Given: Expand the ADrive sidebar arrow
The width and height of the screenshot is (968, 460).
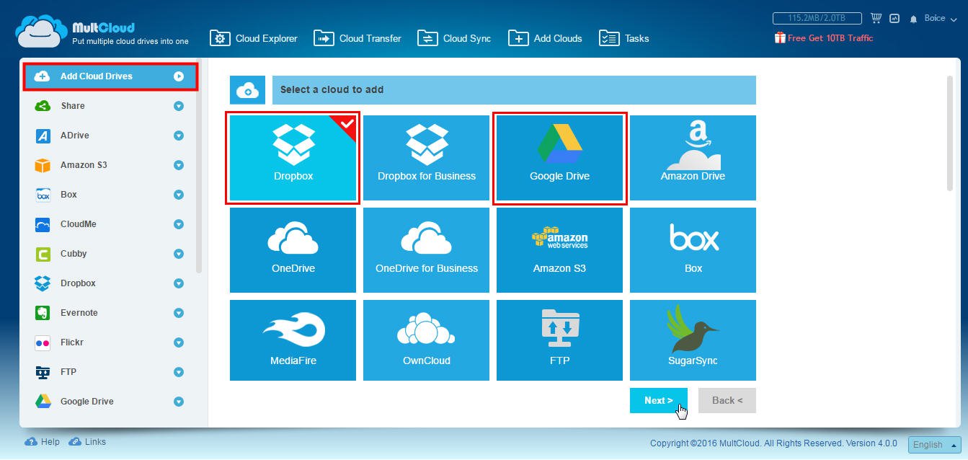Looking at the screenshot, I should (179, 136).
